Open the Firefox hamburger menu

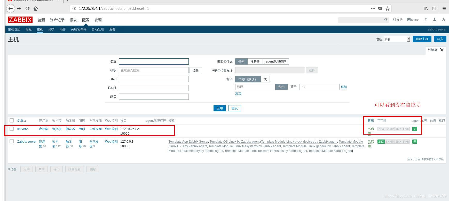point(444,9)
